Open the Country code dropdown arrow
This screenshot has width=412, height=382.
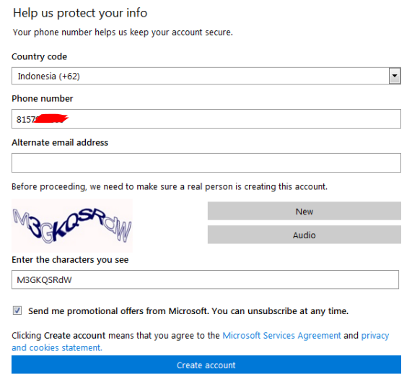(x=395, y=76)
